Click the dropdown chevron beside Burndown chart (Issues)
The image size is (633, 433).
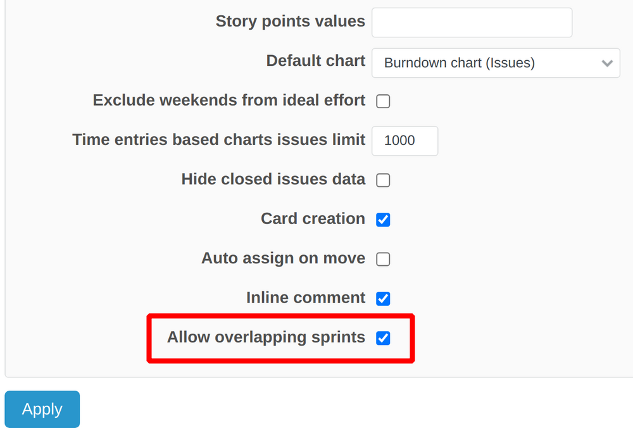pyautogui.click(x=606, y=63)
